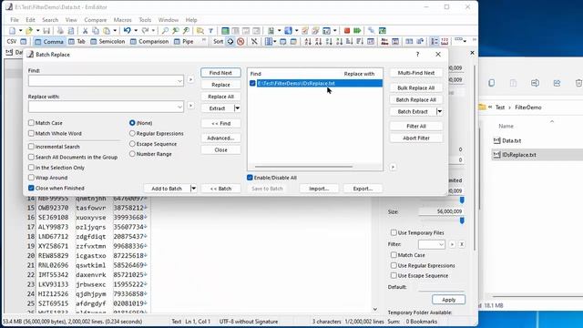Click the help question mark in Batch Replace
The image size is (583, 328).
point(417,55)
